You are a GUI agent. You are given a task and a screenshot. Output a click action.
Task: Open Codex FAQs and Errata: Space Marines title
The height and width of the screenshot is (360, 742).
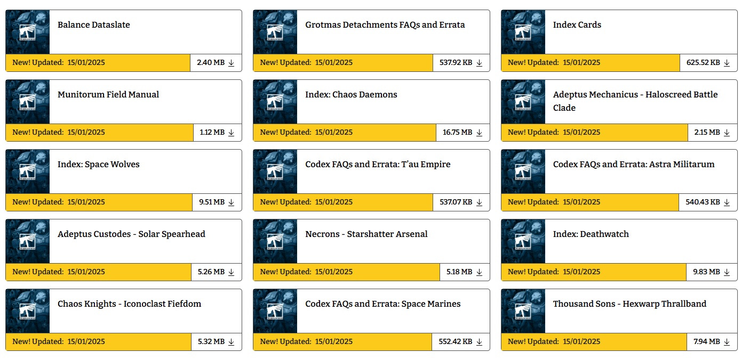[383, 304]
